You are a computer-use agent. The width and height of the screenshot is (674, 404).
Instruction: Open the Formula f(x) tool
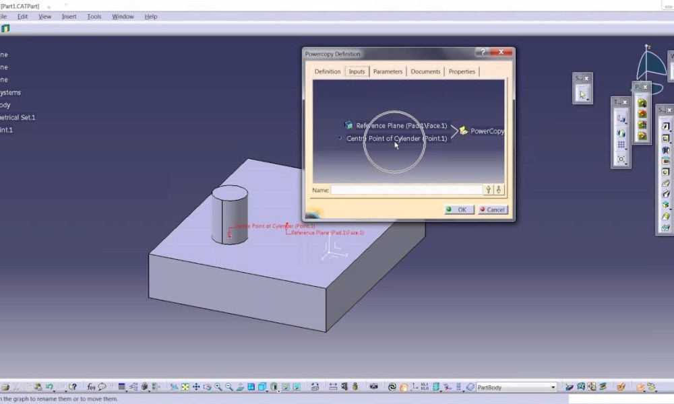click(91, 386)
